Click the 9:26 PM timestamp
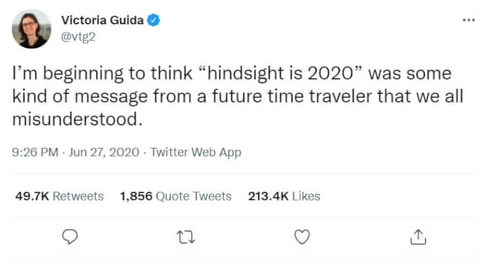486x268 pixels. 35,153
